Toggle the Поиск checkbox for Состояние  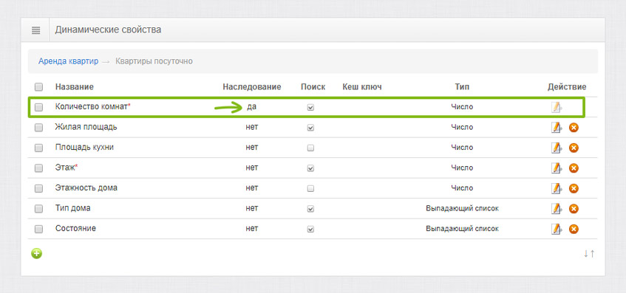coord(310,230)
